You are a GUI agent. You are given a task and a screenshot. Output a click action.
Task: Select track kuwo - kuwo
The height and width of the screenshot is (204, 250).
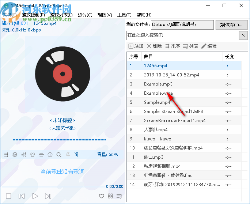point(184,139)
